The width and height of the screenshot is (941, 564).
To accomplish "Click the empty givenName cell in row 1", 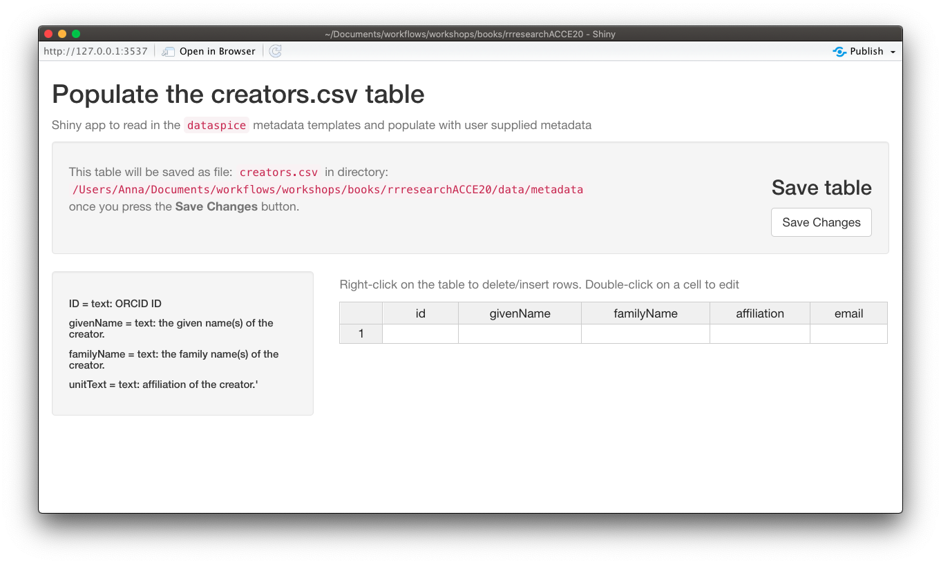I will (520, 334).
